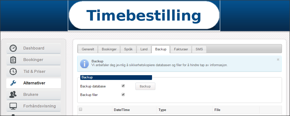Open the SMS tab
The image size is (290, 116).
click(199, 49)
